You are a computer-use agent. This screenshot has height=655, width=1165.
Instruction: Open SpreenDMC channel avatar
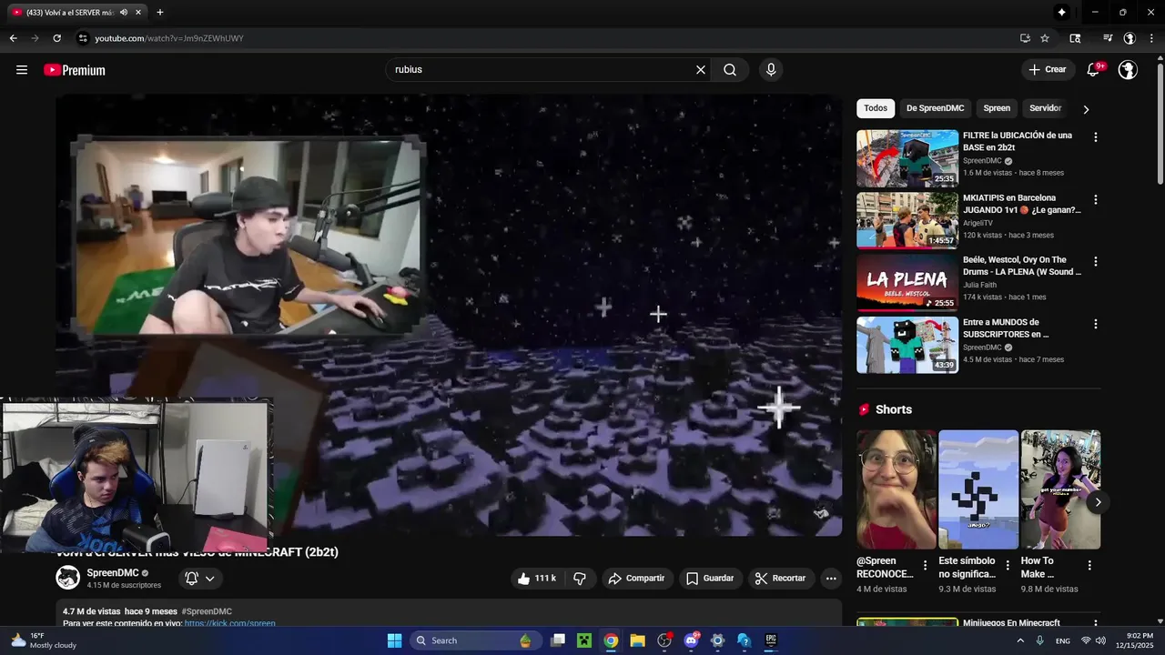[x=67, y=578]
